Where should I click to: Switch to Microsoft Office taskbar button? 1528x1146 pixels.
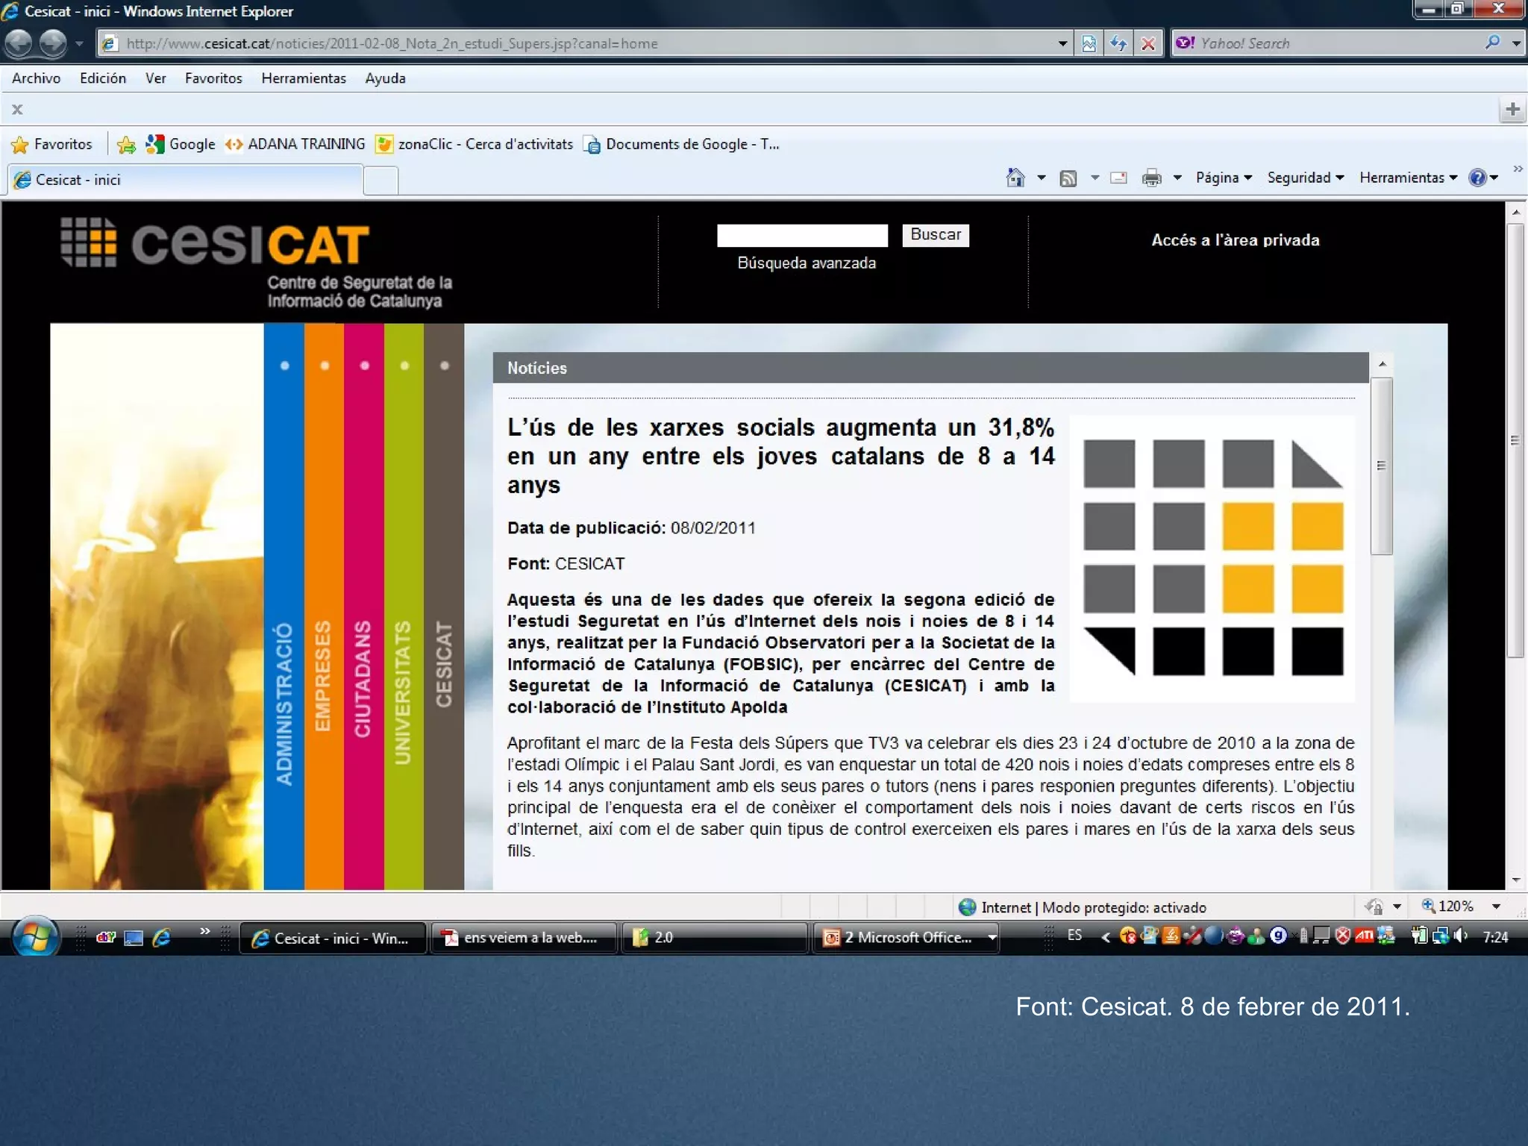[906, 938]
